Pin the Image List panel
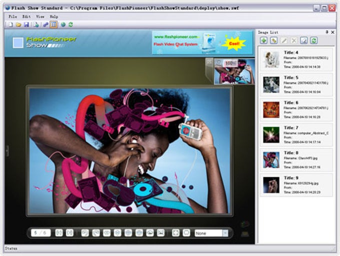The image size is (340, 256). pyautogui.click(x=327, y=32)
